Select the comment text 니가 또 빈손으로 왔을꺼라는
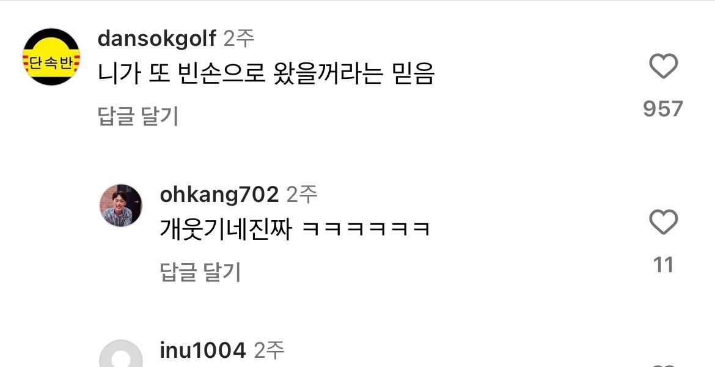Viewport: 715px width, 367px height. point(240,73)
